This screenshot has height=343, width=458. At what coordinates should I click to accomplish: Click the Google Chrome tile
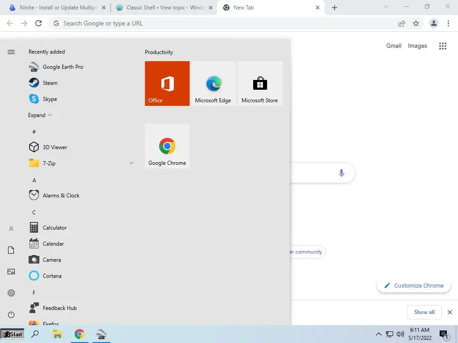[x=167, y=146]
